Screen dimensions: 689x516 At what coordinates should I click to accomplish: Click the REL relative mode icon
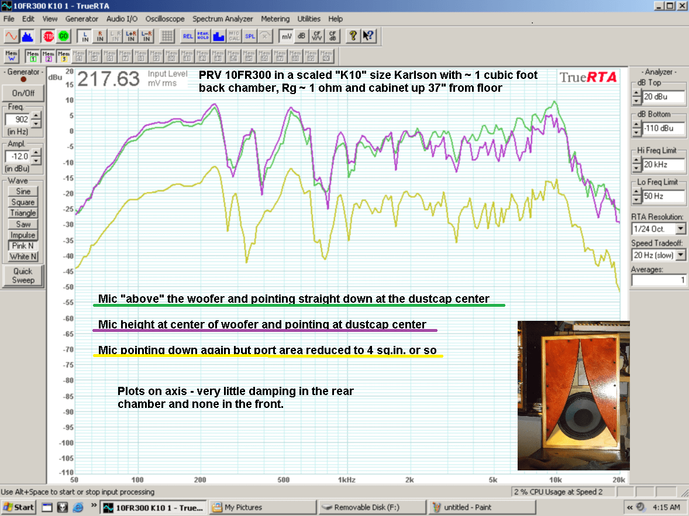[x=188, y=36]
